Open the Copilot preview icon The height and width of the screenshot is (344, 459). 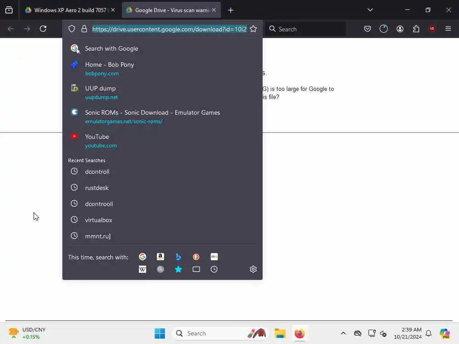pyautogui.click(x=445, y=333)
